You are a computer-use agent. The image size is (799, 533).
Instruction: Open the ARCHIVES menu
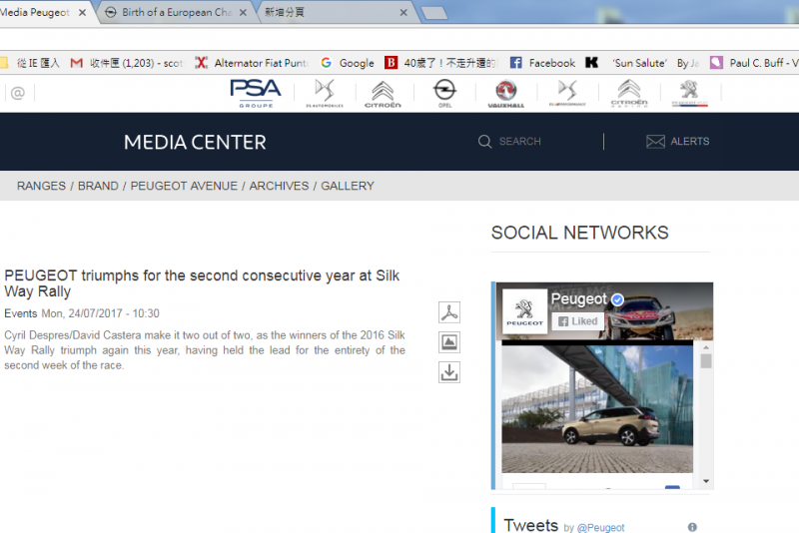point(279,186)
